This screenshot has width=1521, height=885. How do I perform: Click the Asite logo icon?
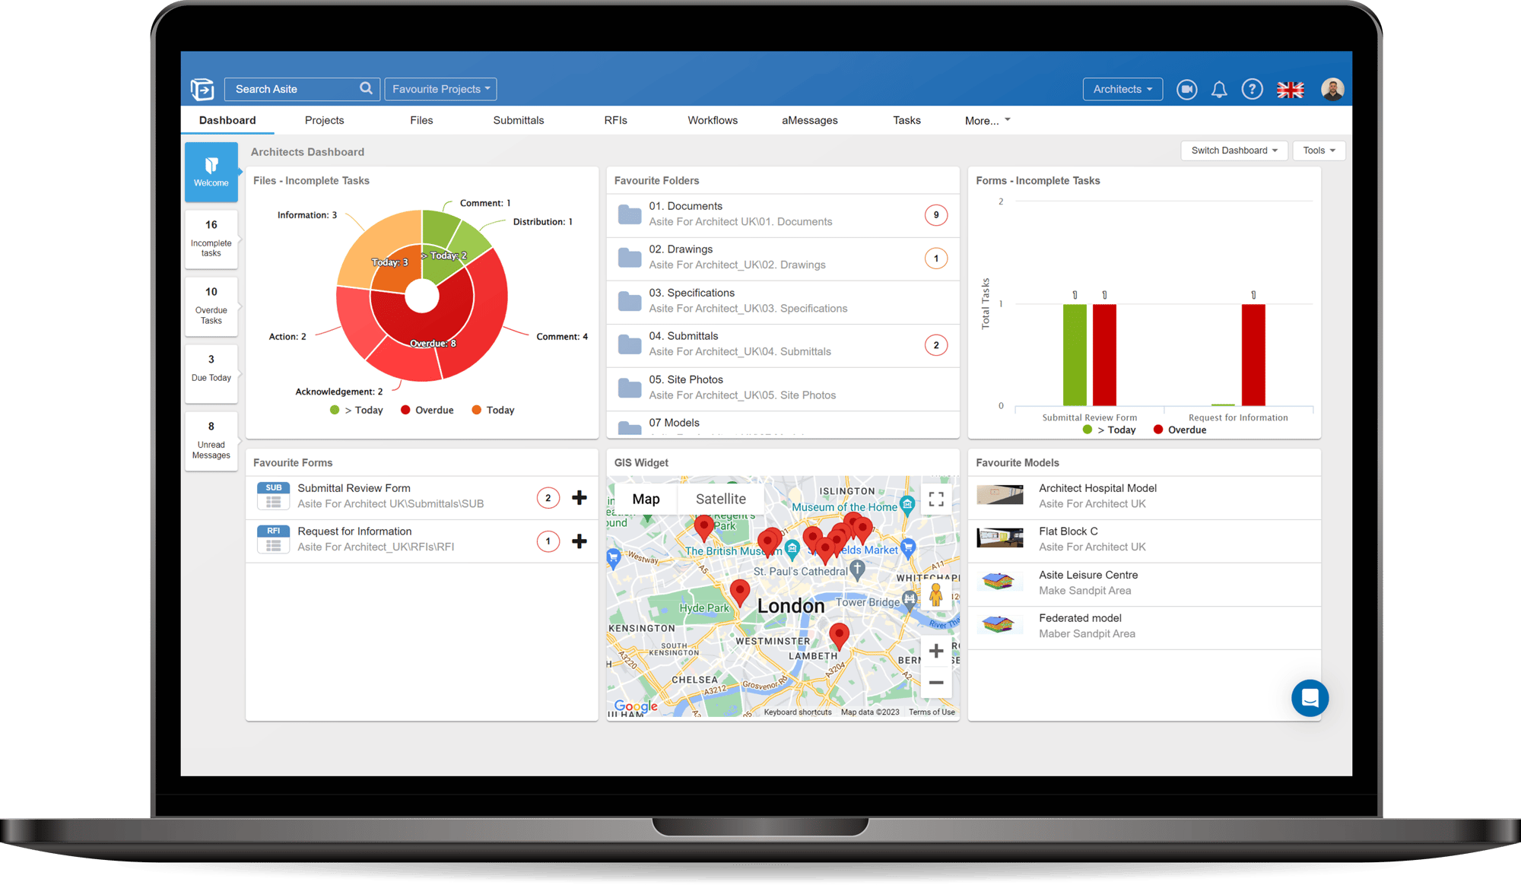click(202, 89)
